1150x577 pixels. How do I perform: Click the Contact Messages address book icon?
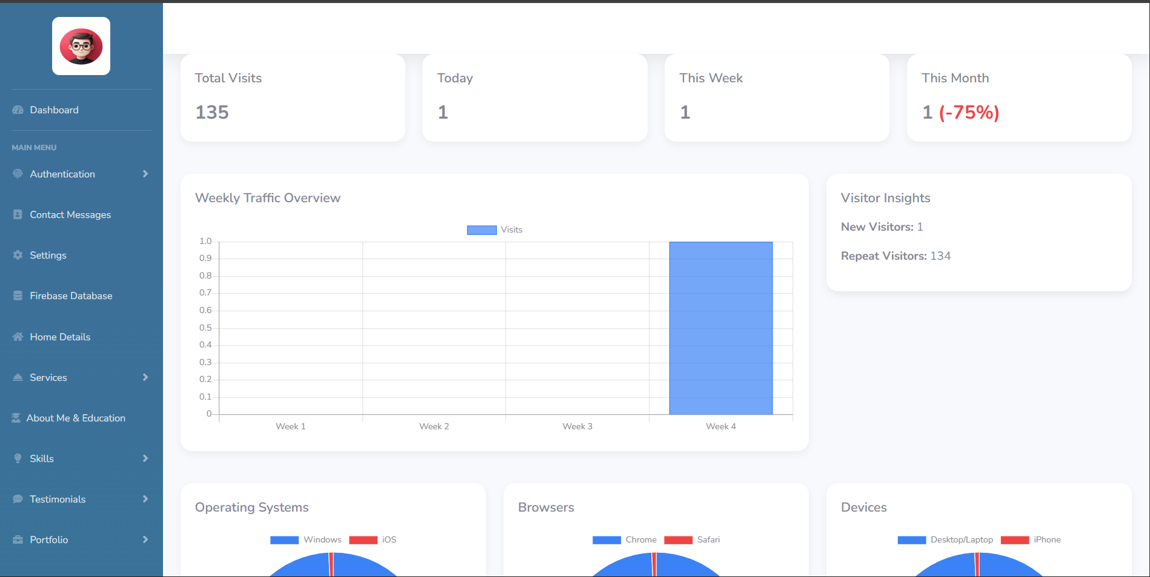click(18, 215)
